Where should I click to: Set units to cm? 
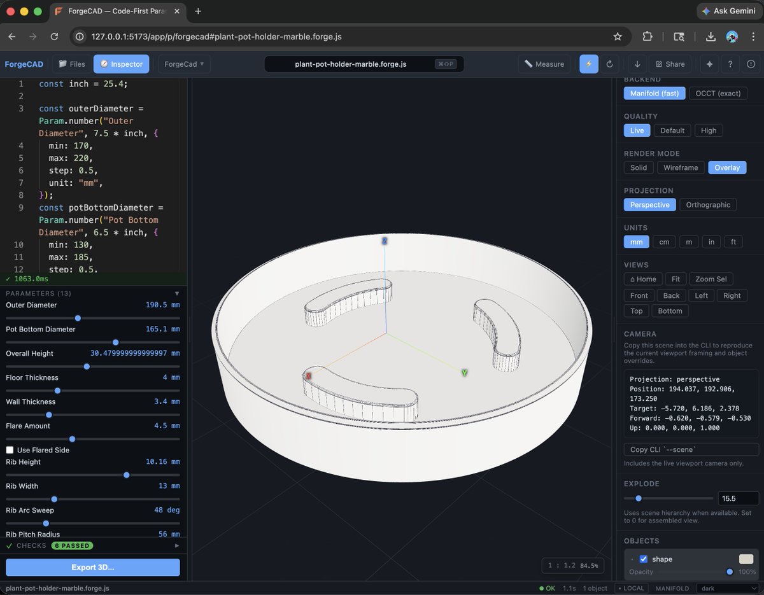point(664,242)
